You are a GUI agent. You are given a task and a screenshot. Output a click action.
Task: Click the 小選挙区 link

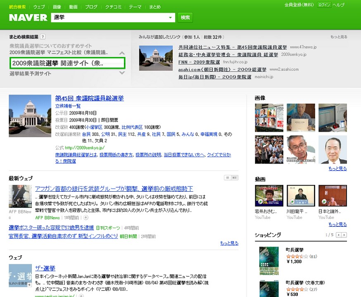94,127
